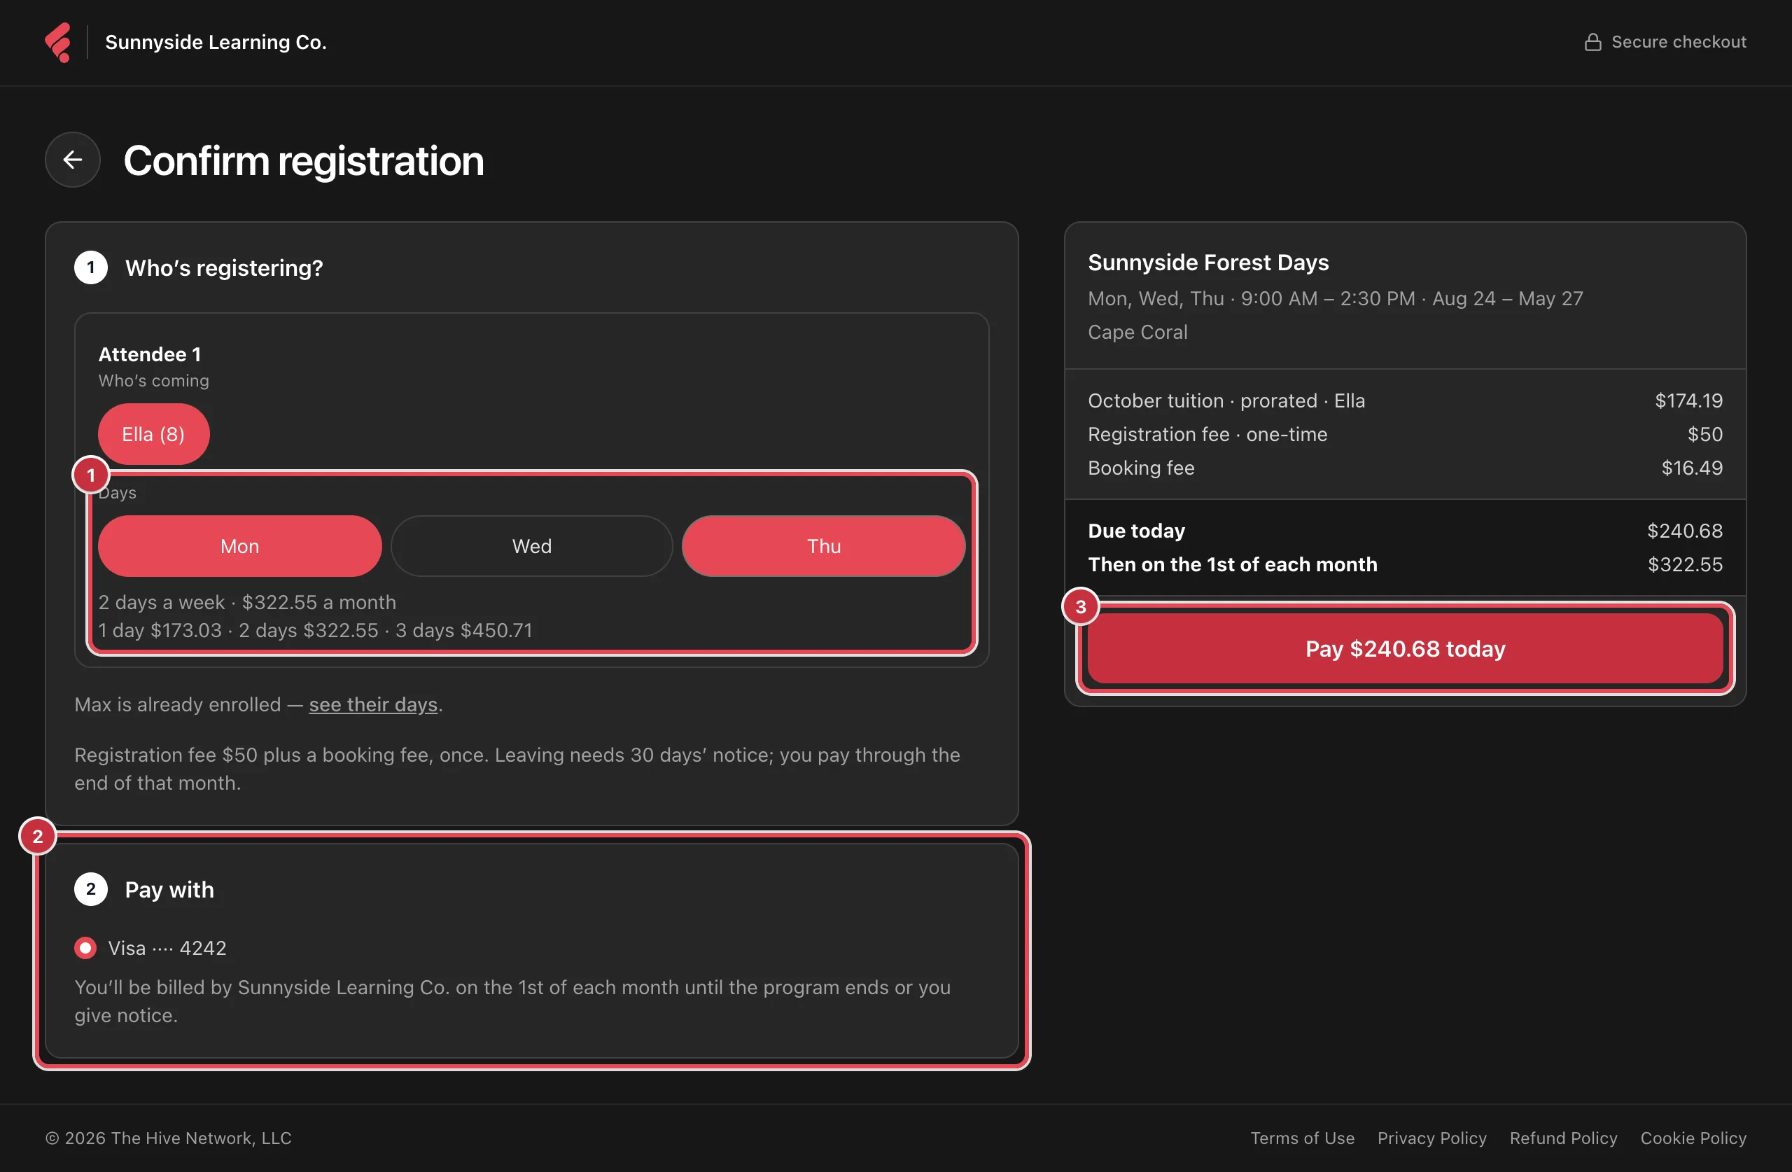Click the Then on the 1st of each month label

pos(1233,565)
